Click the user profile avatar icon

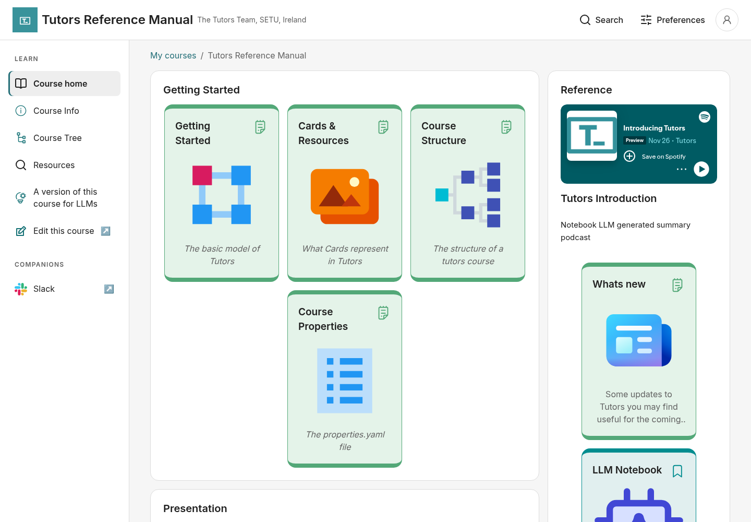(x=727, y=20)
